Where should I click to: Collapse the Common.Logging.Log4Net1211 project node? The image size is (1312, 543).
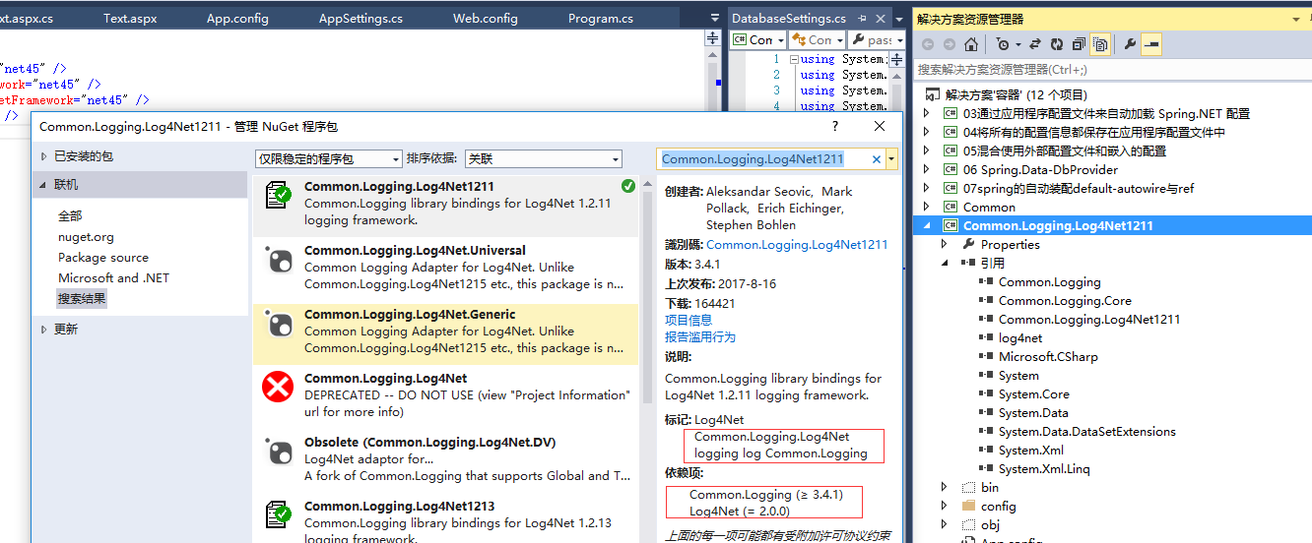point(926,225)
